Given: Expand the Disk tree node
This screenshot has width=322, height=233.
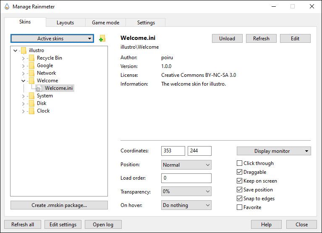Looking at the screenshot, I should [x=23, y=104].
